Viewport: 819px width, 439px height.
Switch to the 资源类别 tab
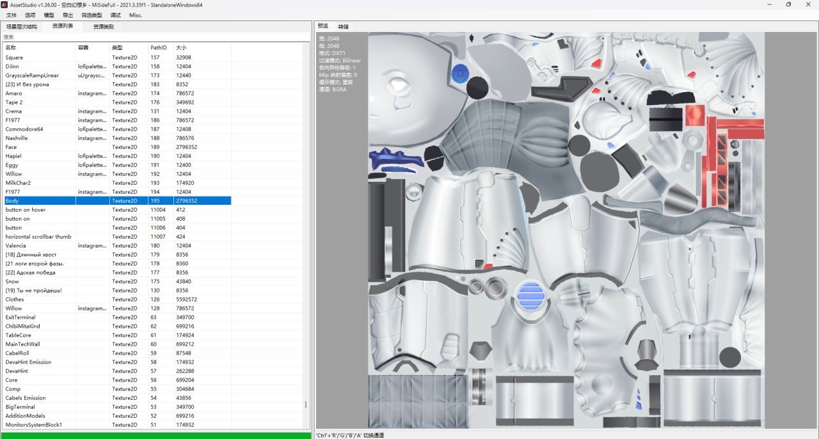click(x=103, y=27)
